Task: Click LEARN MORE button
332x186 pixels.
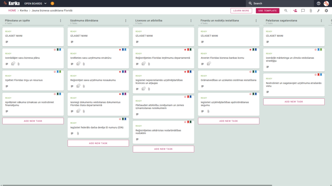Action: [x=241, y=11]
